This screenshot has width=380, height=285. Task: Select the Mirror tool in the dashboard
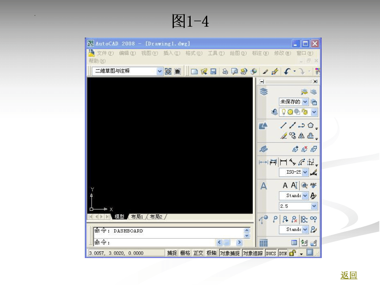pyautogui.click(x=301, y=136)
